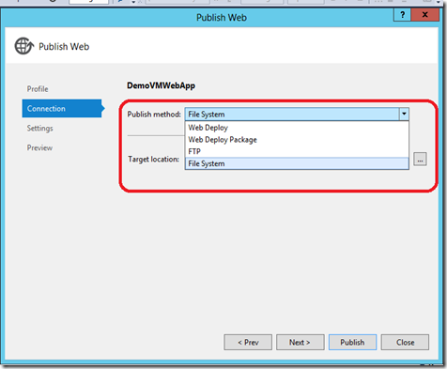The image size is (447, 369).
Task: Click the Target location label
Action: tap(153, 160)
